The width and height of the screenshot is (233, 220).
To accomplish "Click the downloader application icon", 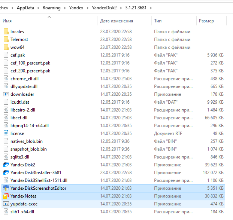I will click(x=6, y=94).
